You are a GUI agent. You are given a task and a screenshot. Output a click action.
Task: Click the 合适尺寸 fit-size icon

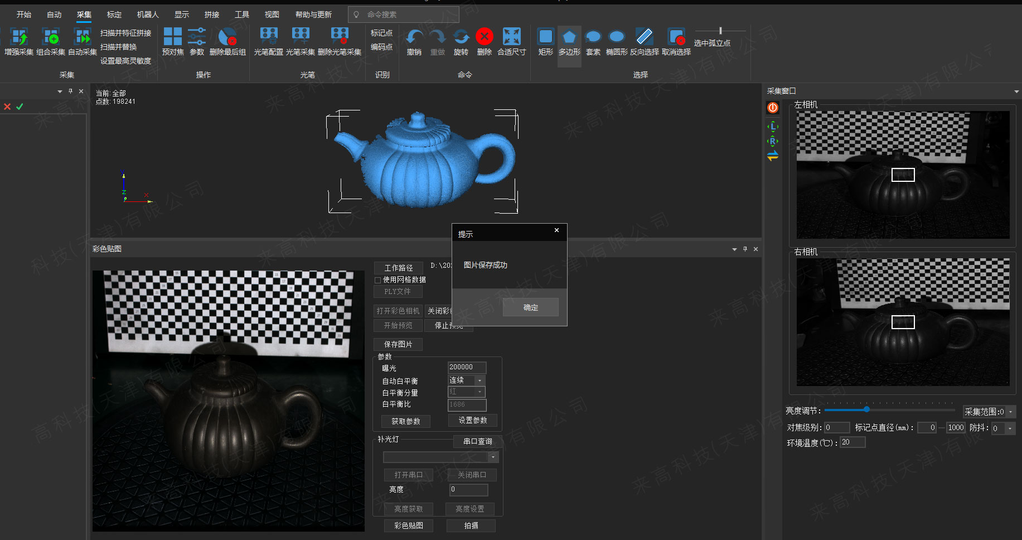pyautogui.click(x=511, y=37)
